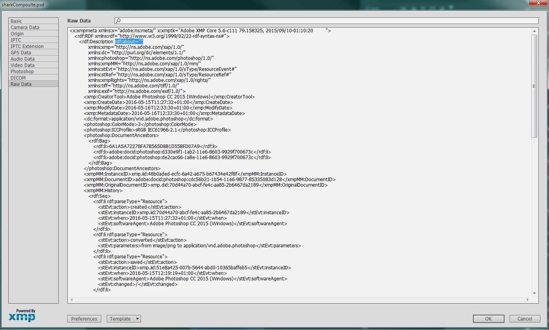Click the stEvt:when 12:19:19 line
Image resolution: width=549 pixels, height=330 pixels.
click(x=162, y=273)
